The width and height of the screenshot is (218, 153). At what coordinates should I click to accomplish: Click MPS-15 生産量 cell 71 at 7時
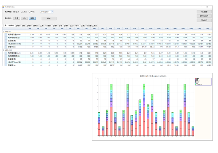click(86, 41)
